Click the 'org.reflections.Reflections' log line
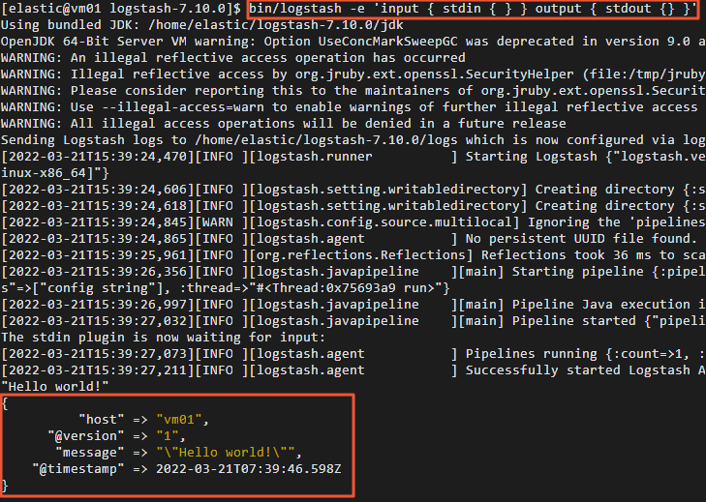 pos(353,255)
